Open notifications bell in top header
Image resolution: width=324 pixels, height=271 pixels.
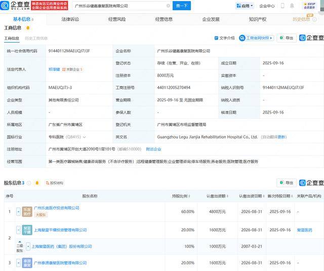(292, 6)
